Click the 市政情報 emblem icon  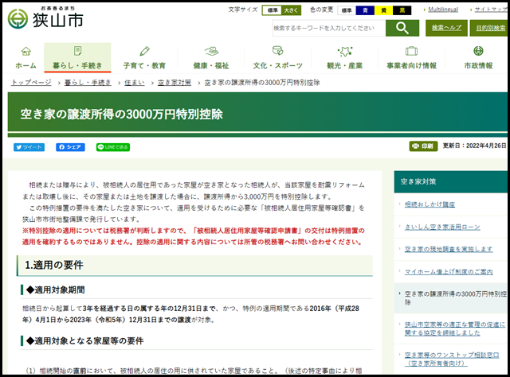[x=478, y=51]
